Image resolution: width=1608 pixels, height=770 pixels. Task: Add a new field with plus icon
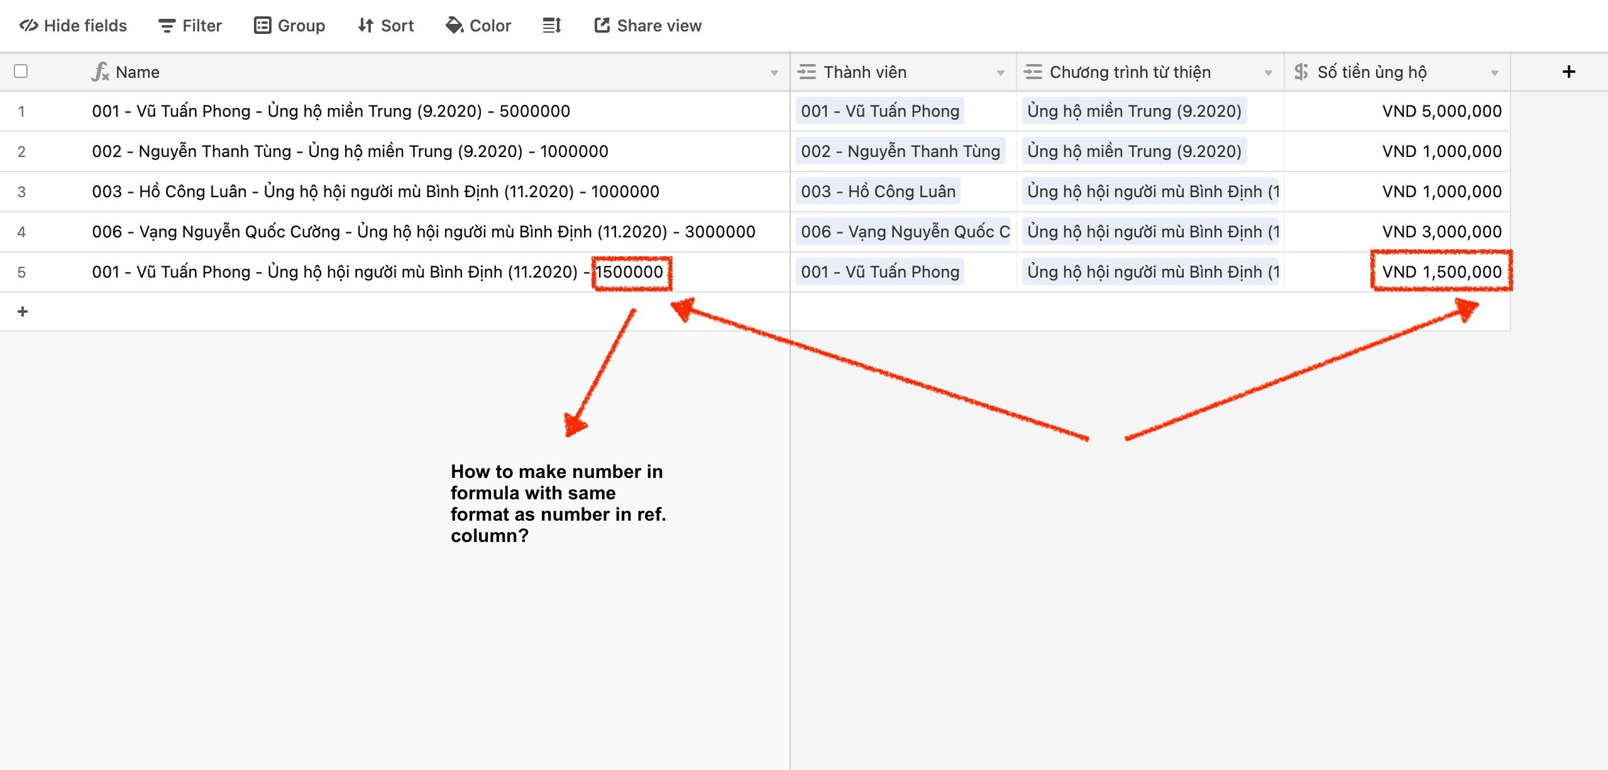coord(1569,72)
